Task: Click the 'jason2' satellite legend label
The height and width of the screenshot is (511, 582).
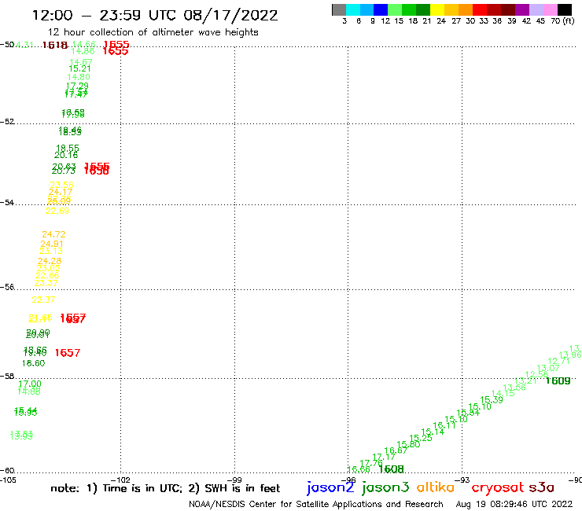Action: point(330,487)
